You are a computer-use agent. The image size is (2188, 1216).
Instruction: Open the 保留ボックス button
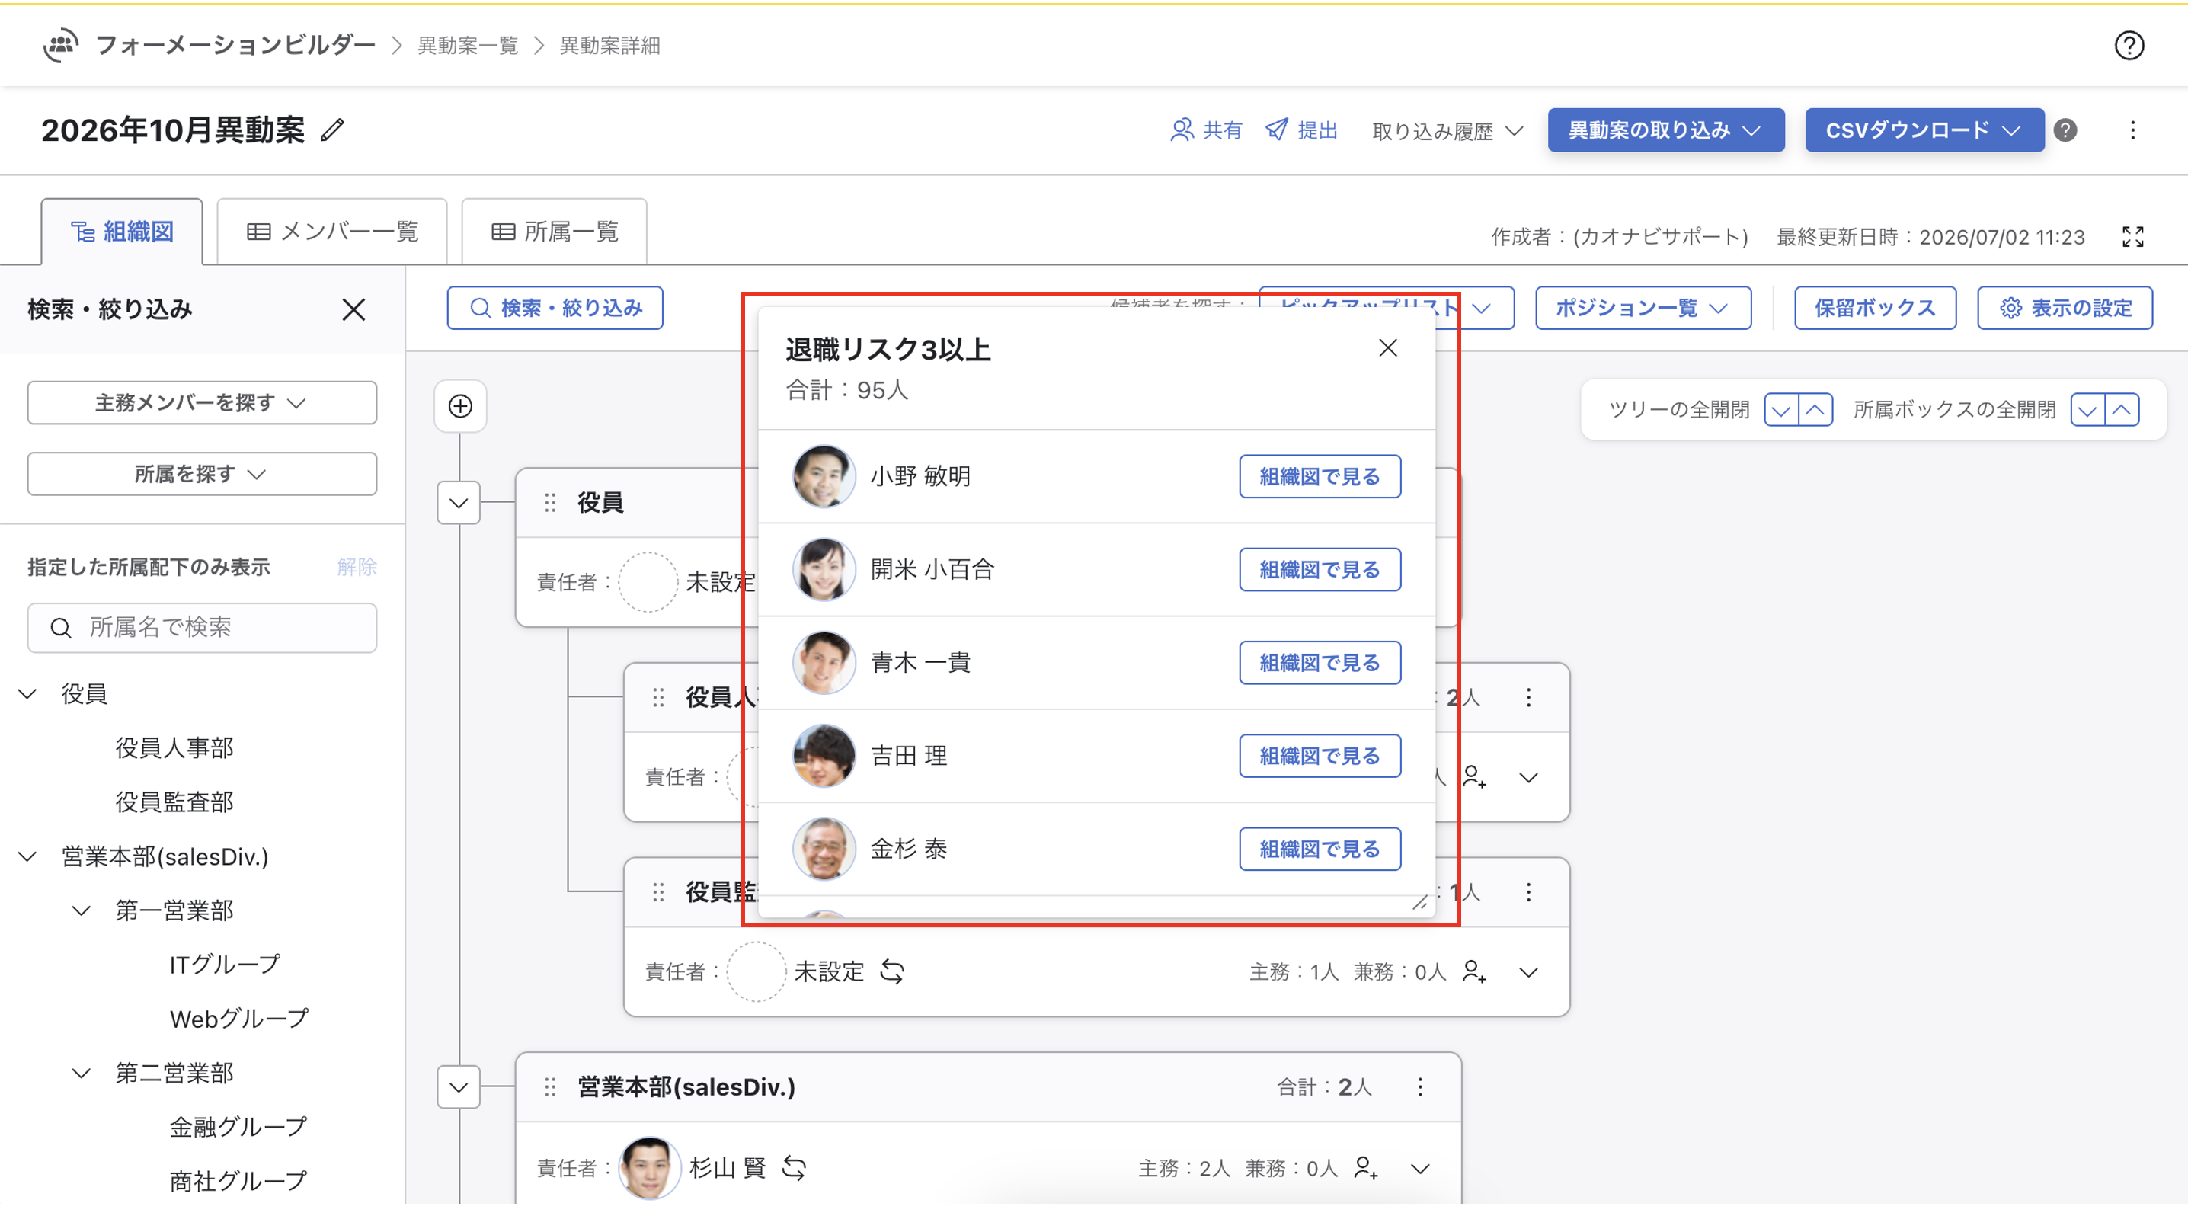[1875, 307]
